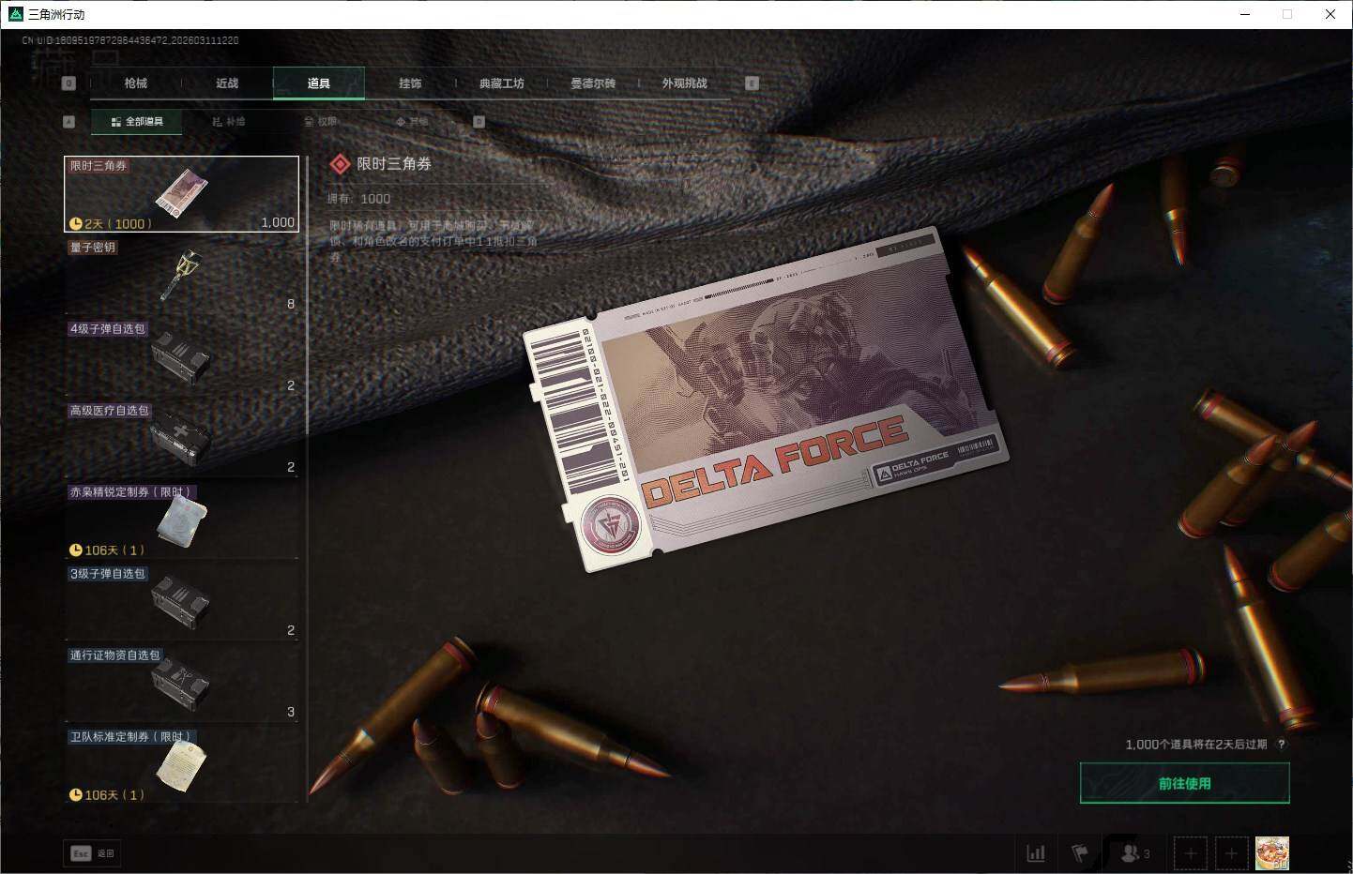Click the 高级医疗自选包 name label
Image resolution: width=1353 pixels, height=874 pixels.
pyautogui.click(x=110, y=411)
